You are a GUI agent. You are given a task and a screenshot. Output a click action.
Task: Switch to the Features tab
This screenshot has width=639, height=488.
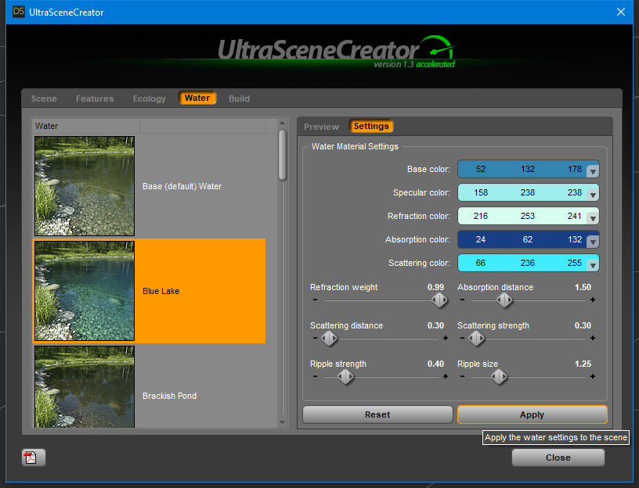pos(95,99)
